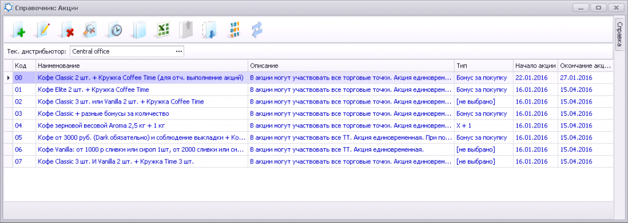
Task: Select code cell 03
Action: pos(25,114)
